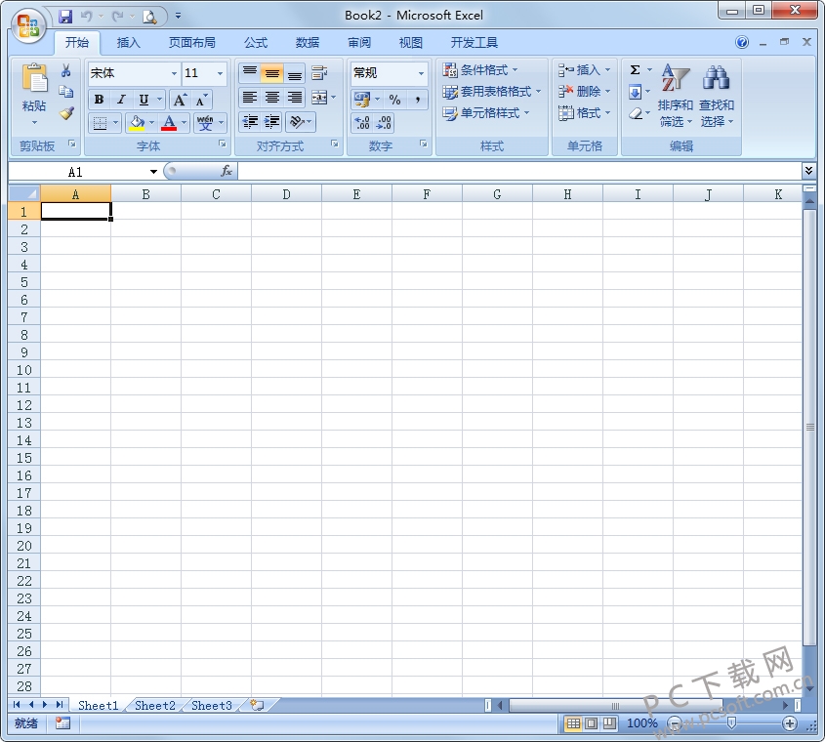The height and width of the screenshot is (742, 825).
Task: Toggle Bottom Align
Action: 295,73
